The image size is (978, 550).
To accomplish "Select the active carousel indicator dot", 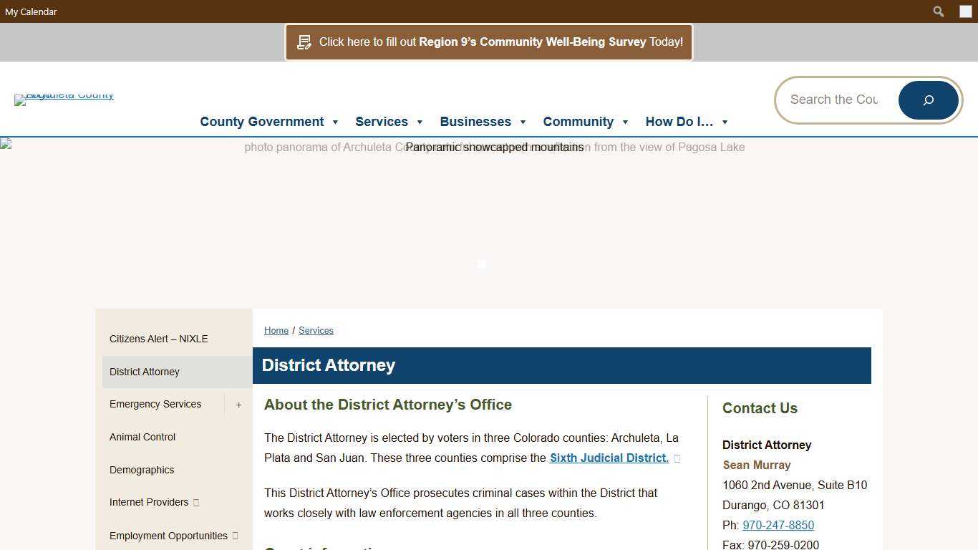I will pos(481,264).
